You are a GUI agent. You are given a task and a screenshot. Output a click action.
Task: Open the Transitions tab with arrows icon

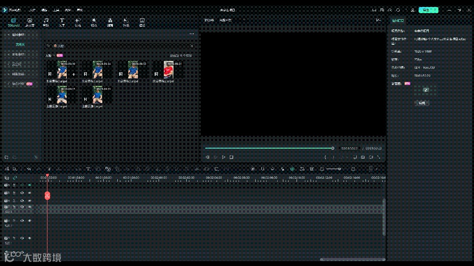[78, 22]
